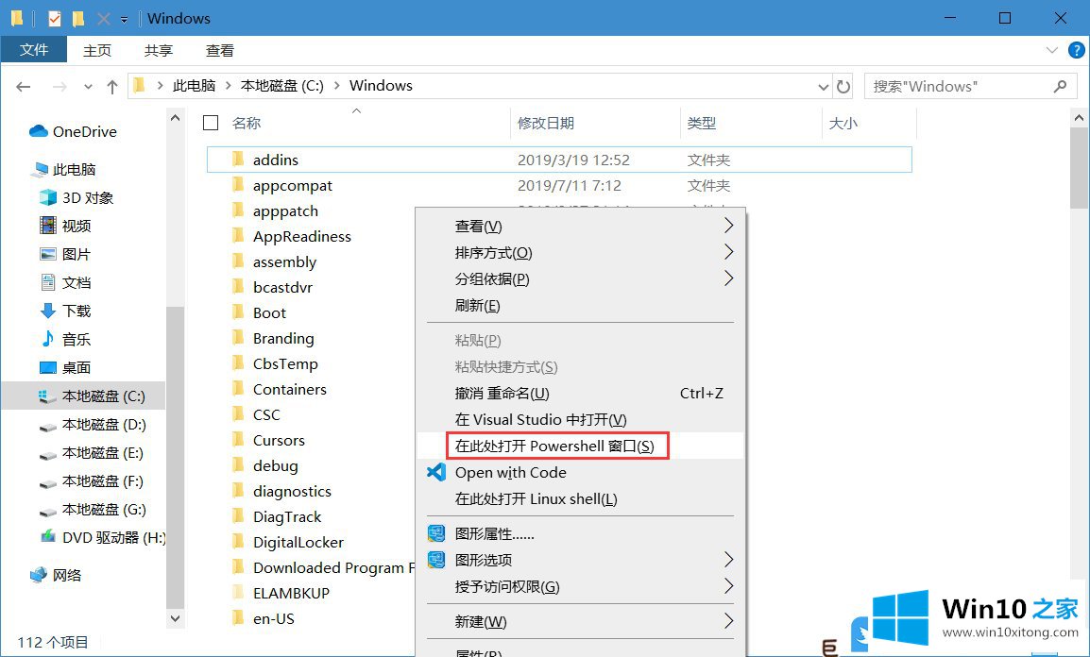
Task: Select the AppReadiness folder
Action: 301,236
